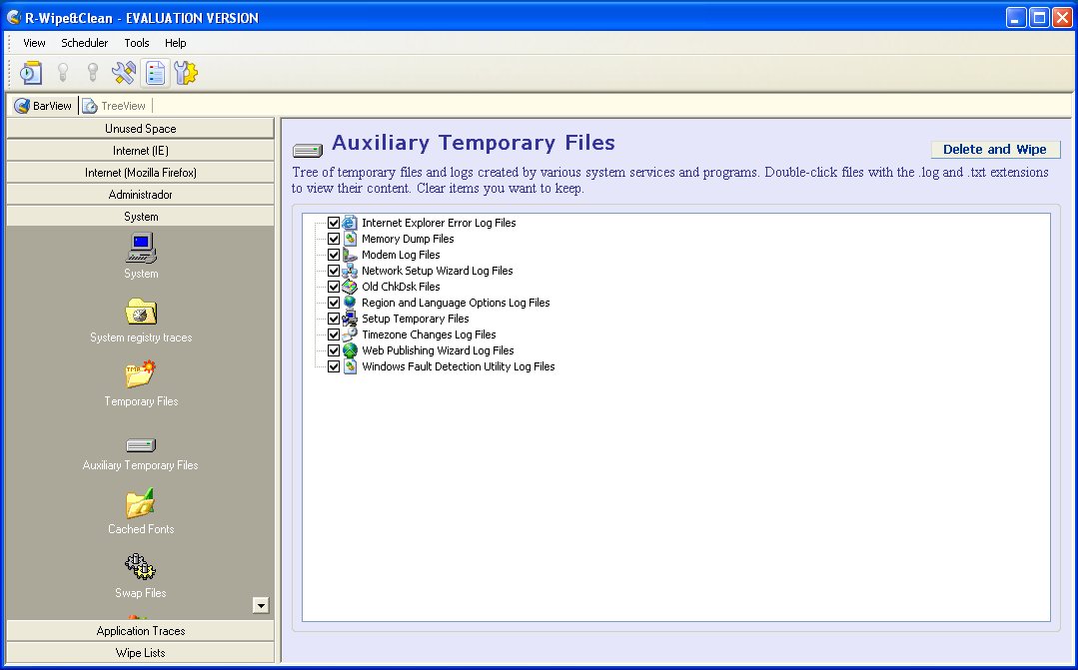
Task: Uncheck Region and Language Options Log Files
Action: pyautogui.click(x=334, y=303)
